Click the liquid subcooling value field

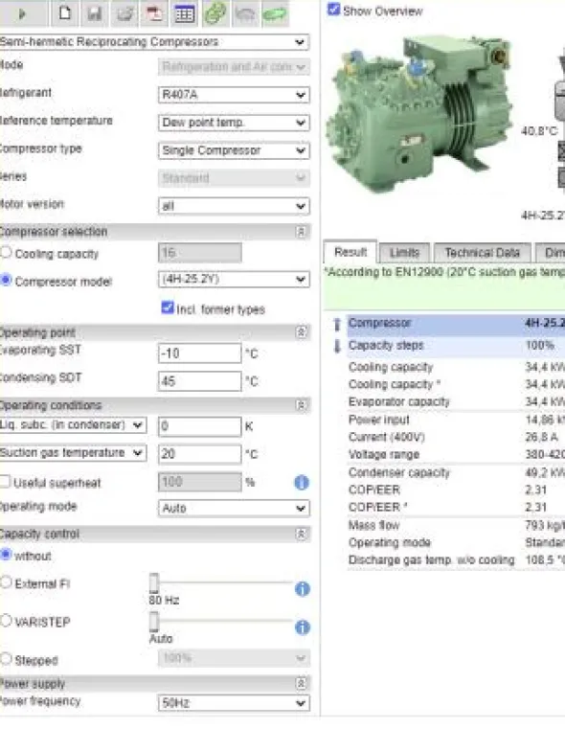point(199,426)
